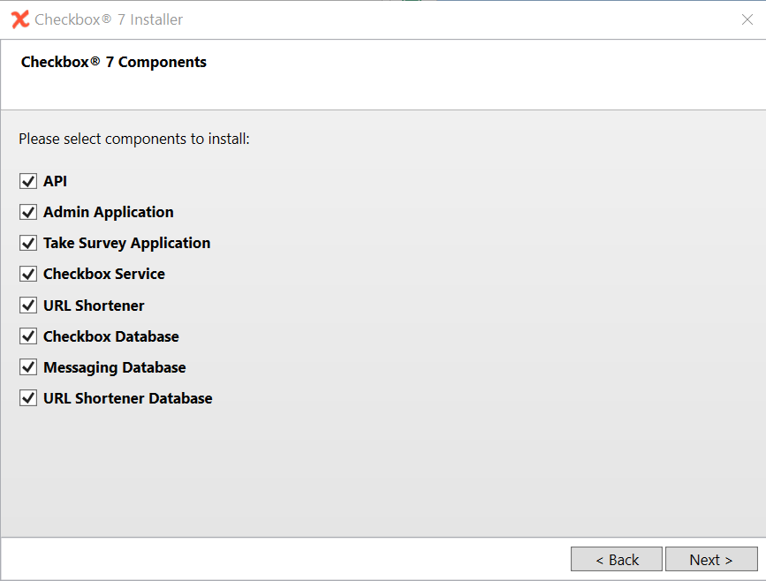Click the 'URL Shortener Database' label text

click(x=127, y=398)
